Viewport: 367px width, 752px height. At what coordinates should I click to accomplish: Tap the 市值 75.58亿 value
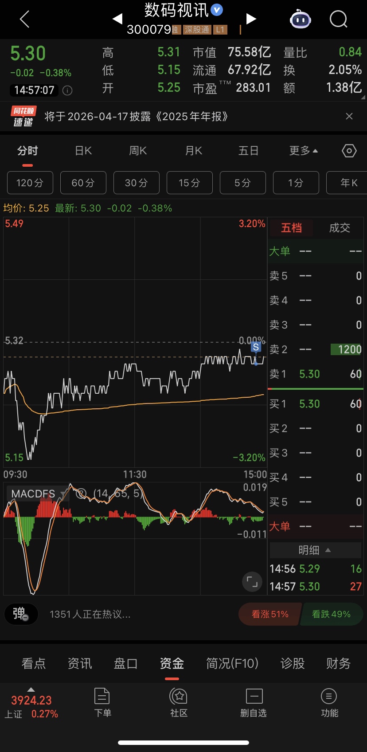coord(249,52)
